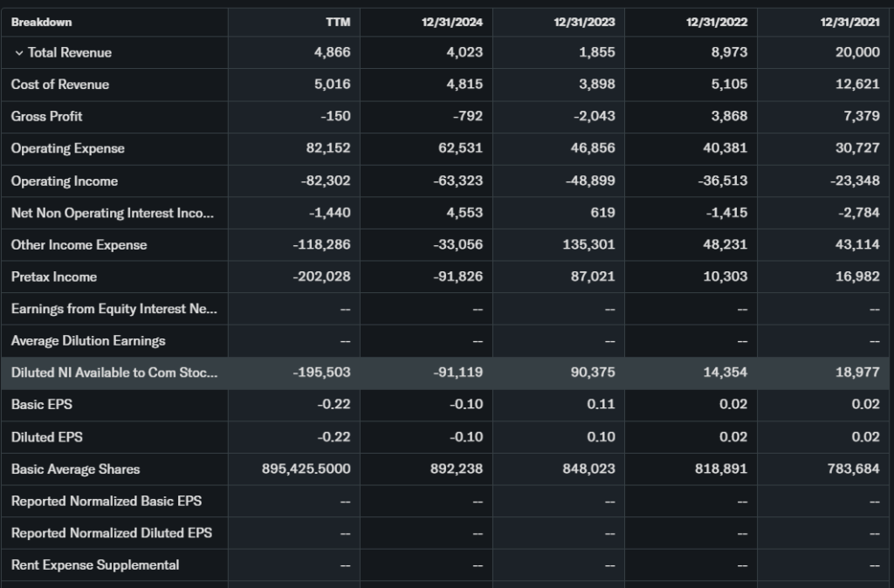Screen dimensions: 894x588
Task: Select Net Non Operating Interest Income row
Action: [x=112, y=213]
